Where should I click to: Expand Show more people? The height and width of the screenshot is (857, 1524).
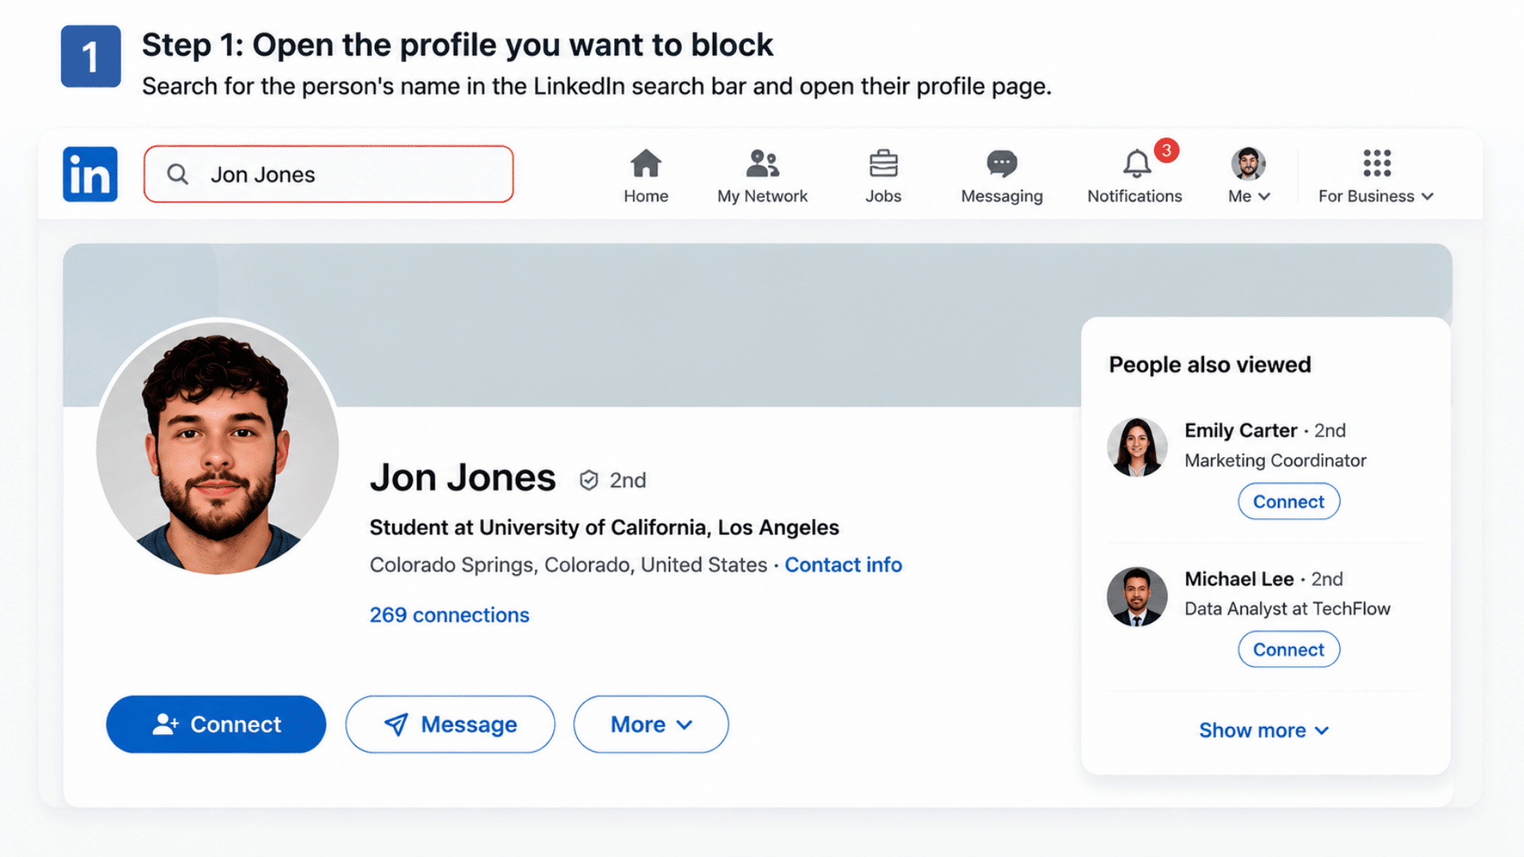[1264, 730]
